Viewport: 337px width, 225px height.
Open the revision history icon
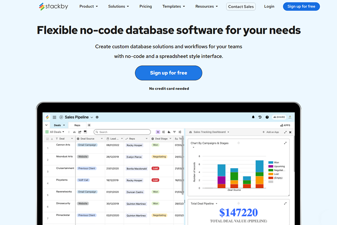coord(260,117)
